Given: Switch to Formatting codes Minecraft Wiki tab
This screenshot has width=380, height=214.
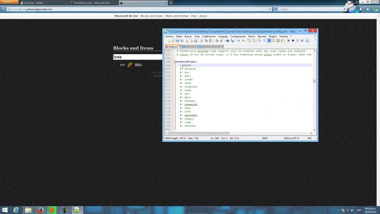Looking at the screenshot, I should coord(93,3).
